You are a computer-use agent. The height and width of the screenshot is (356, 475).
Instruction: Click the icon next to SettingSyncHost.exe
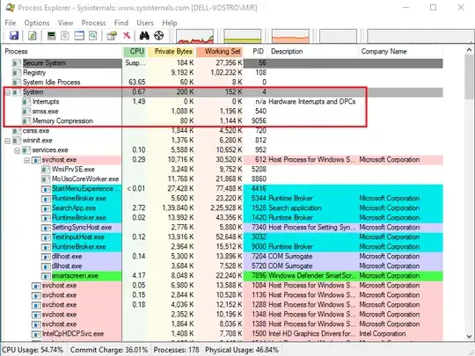click(x=46, y=228)
